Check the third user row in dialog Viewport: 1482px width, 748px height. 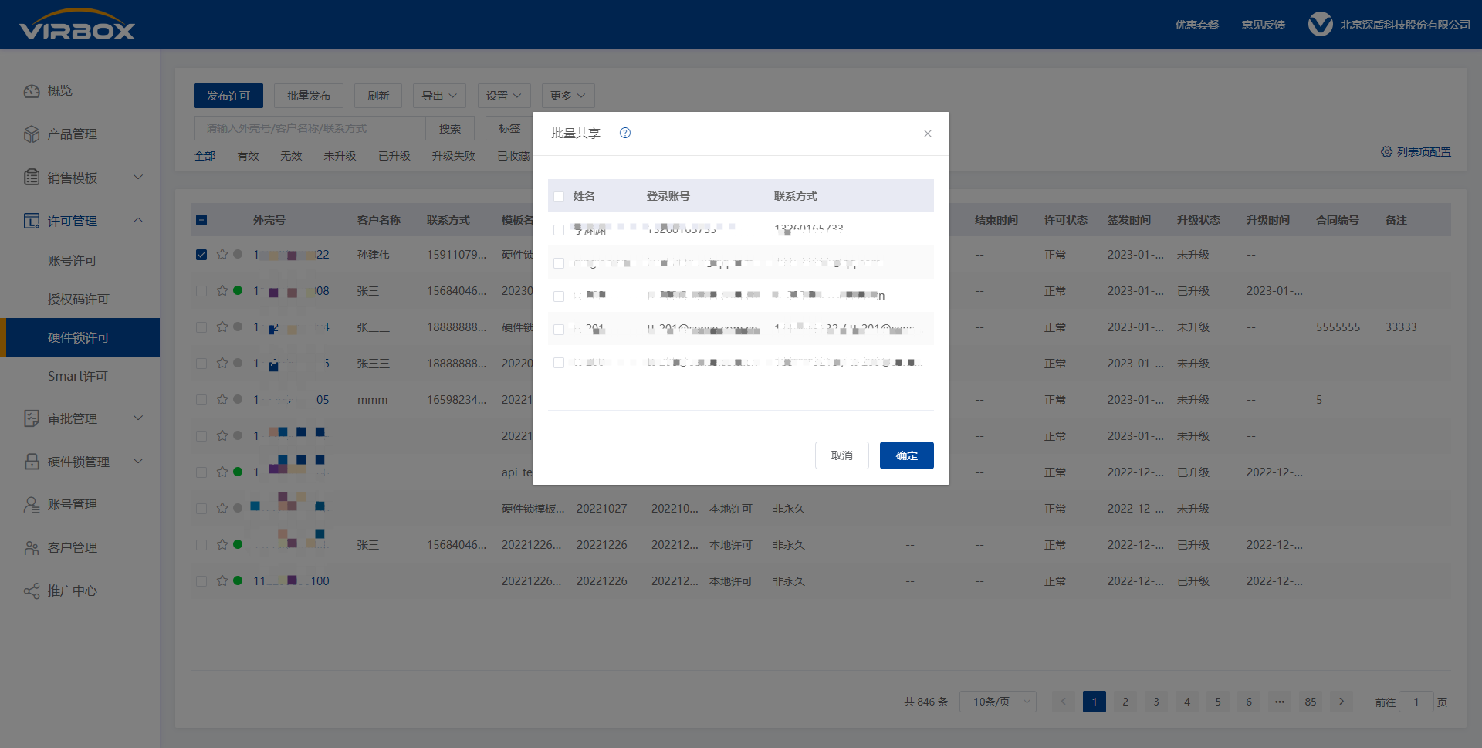[559, 296]
